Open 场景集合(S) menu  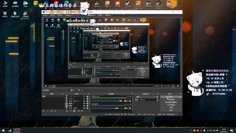point(91,15)
